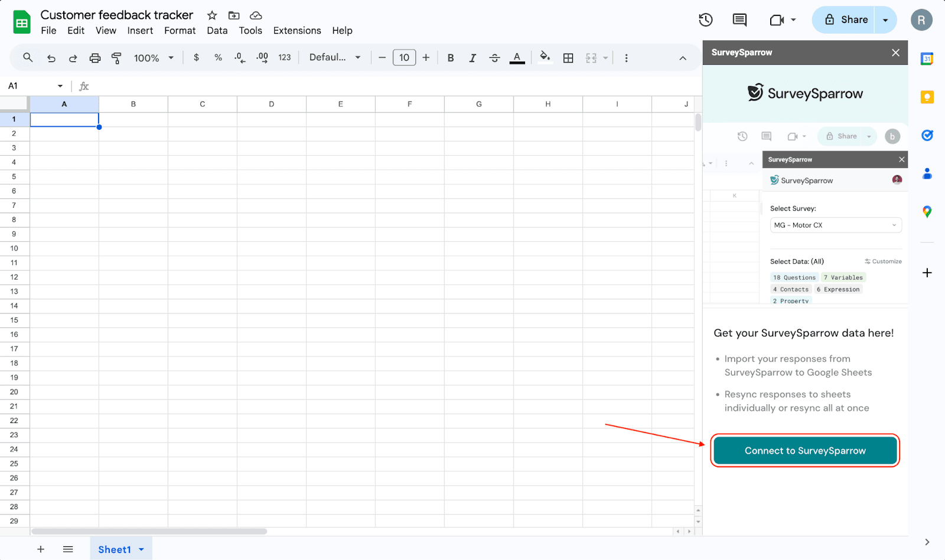Click Connect to SurveySparrow button
This screenshot has width=945, height=560.
tap(805, 451)
